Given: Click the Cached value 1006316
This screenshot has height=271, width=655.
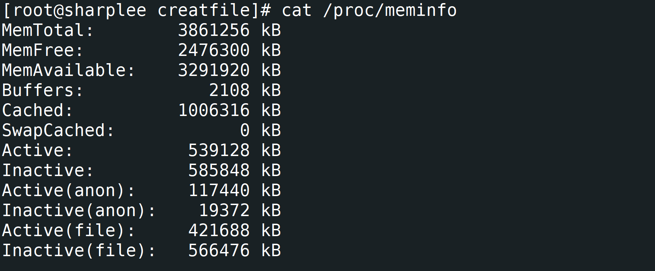Looking at the screenshot, I should [x=214, y=110].
